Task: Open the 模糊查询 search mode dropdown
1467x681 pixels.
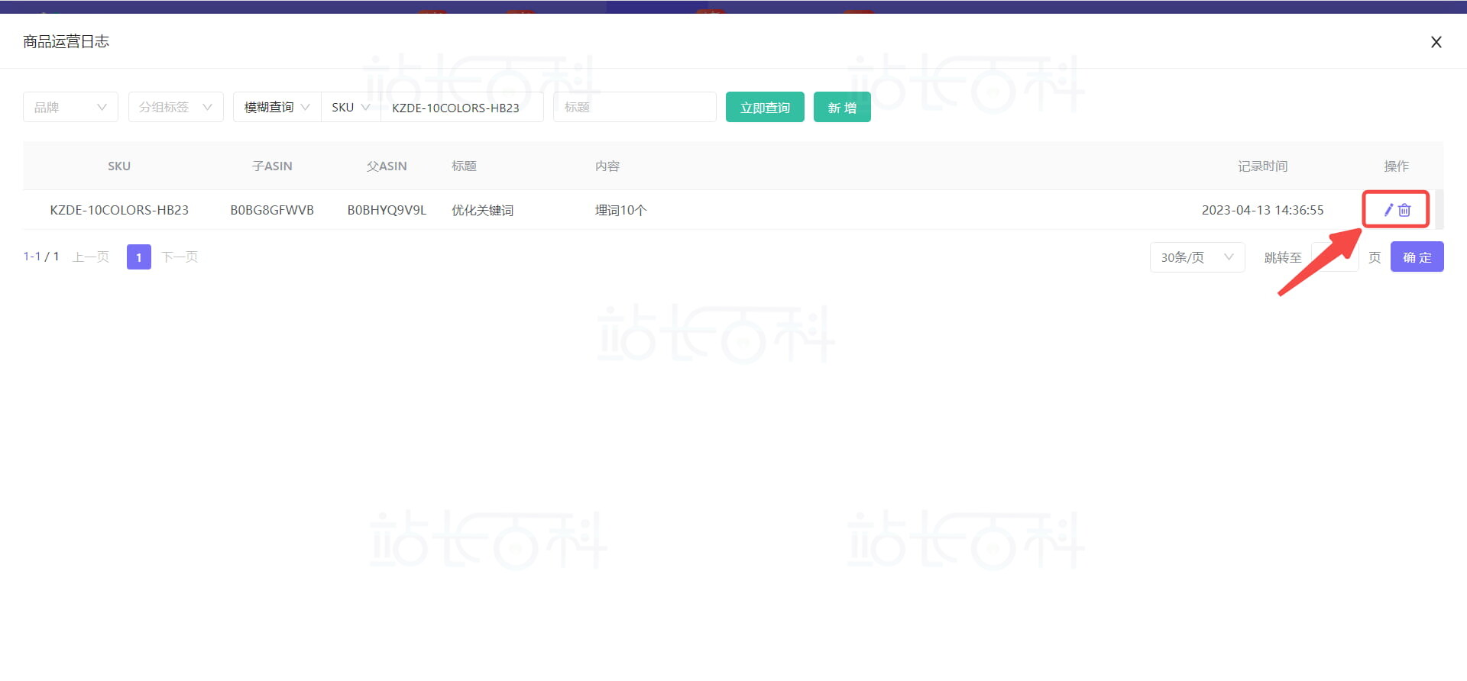Action: [277, 107]
